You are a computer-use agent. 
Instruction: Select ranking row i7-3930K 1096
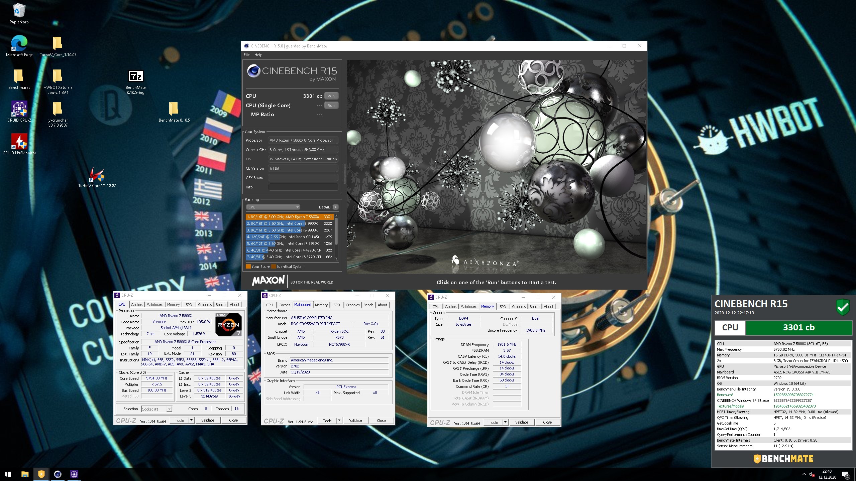click(x=290, y=244)
